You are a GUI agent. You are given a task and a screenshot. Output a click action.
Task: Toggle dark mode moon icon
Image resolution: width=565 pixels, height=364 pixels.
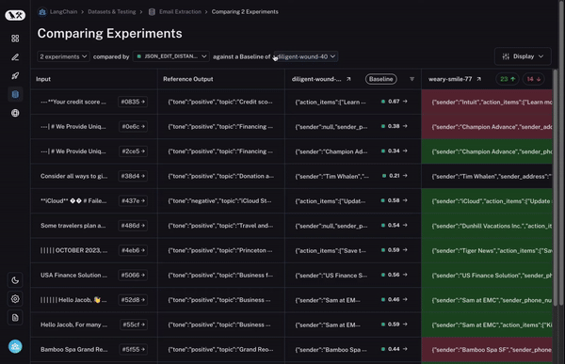pos(15,280)
